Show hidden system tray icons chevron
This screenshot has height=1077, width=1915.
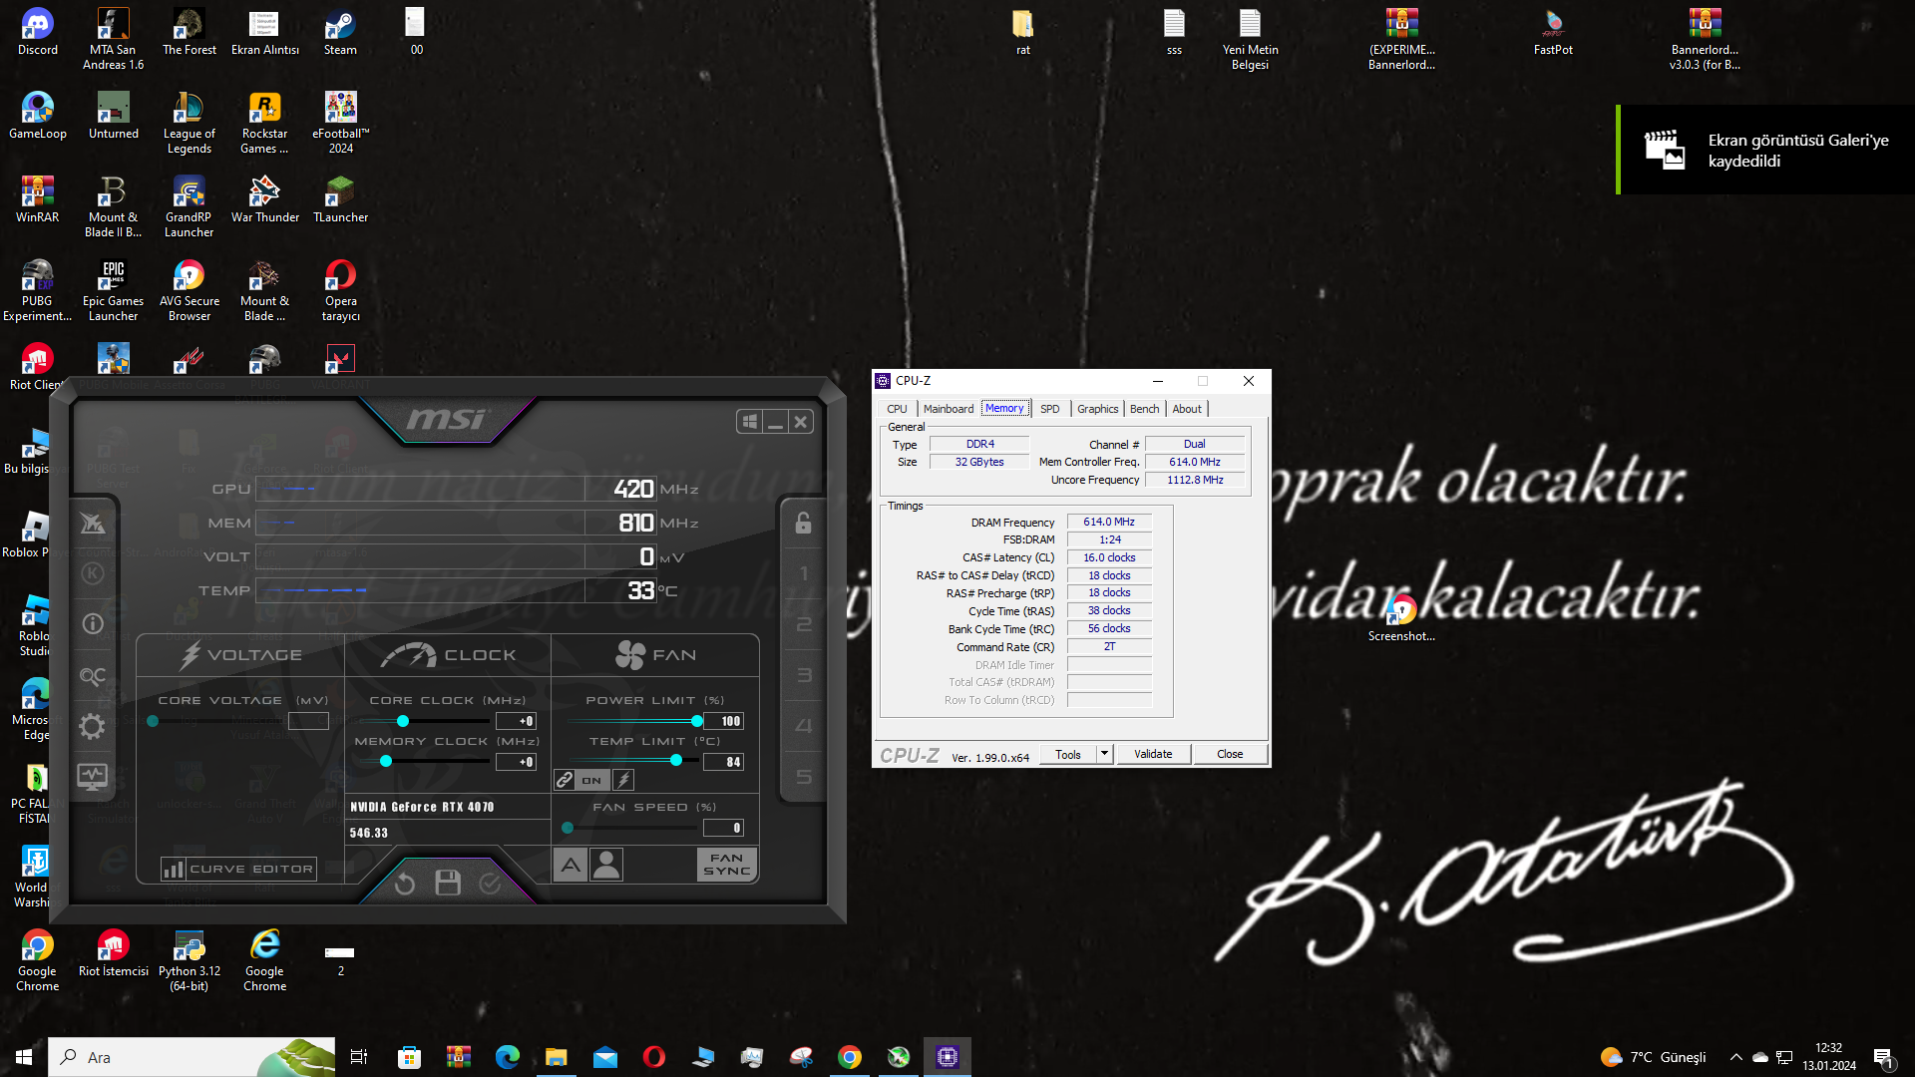(1735, 1057)
